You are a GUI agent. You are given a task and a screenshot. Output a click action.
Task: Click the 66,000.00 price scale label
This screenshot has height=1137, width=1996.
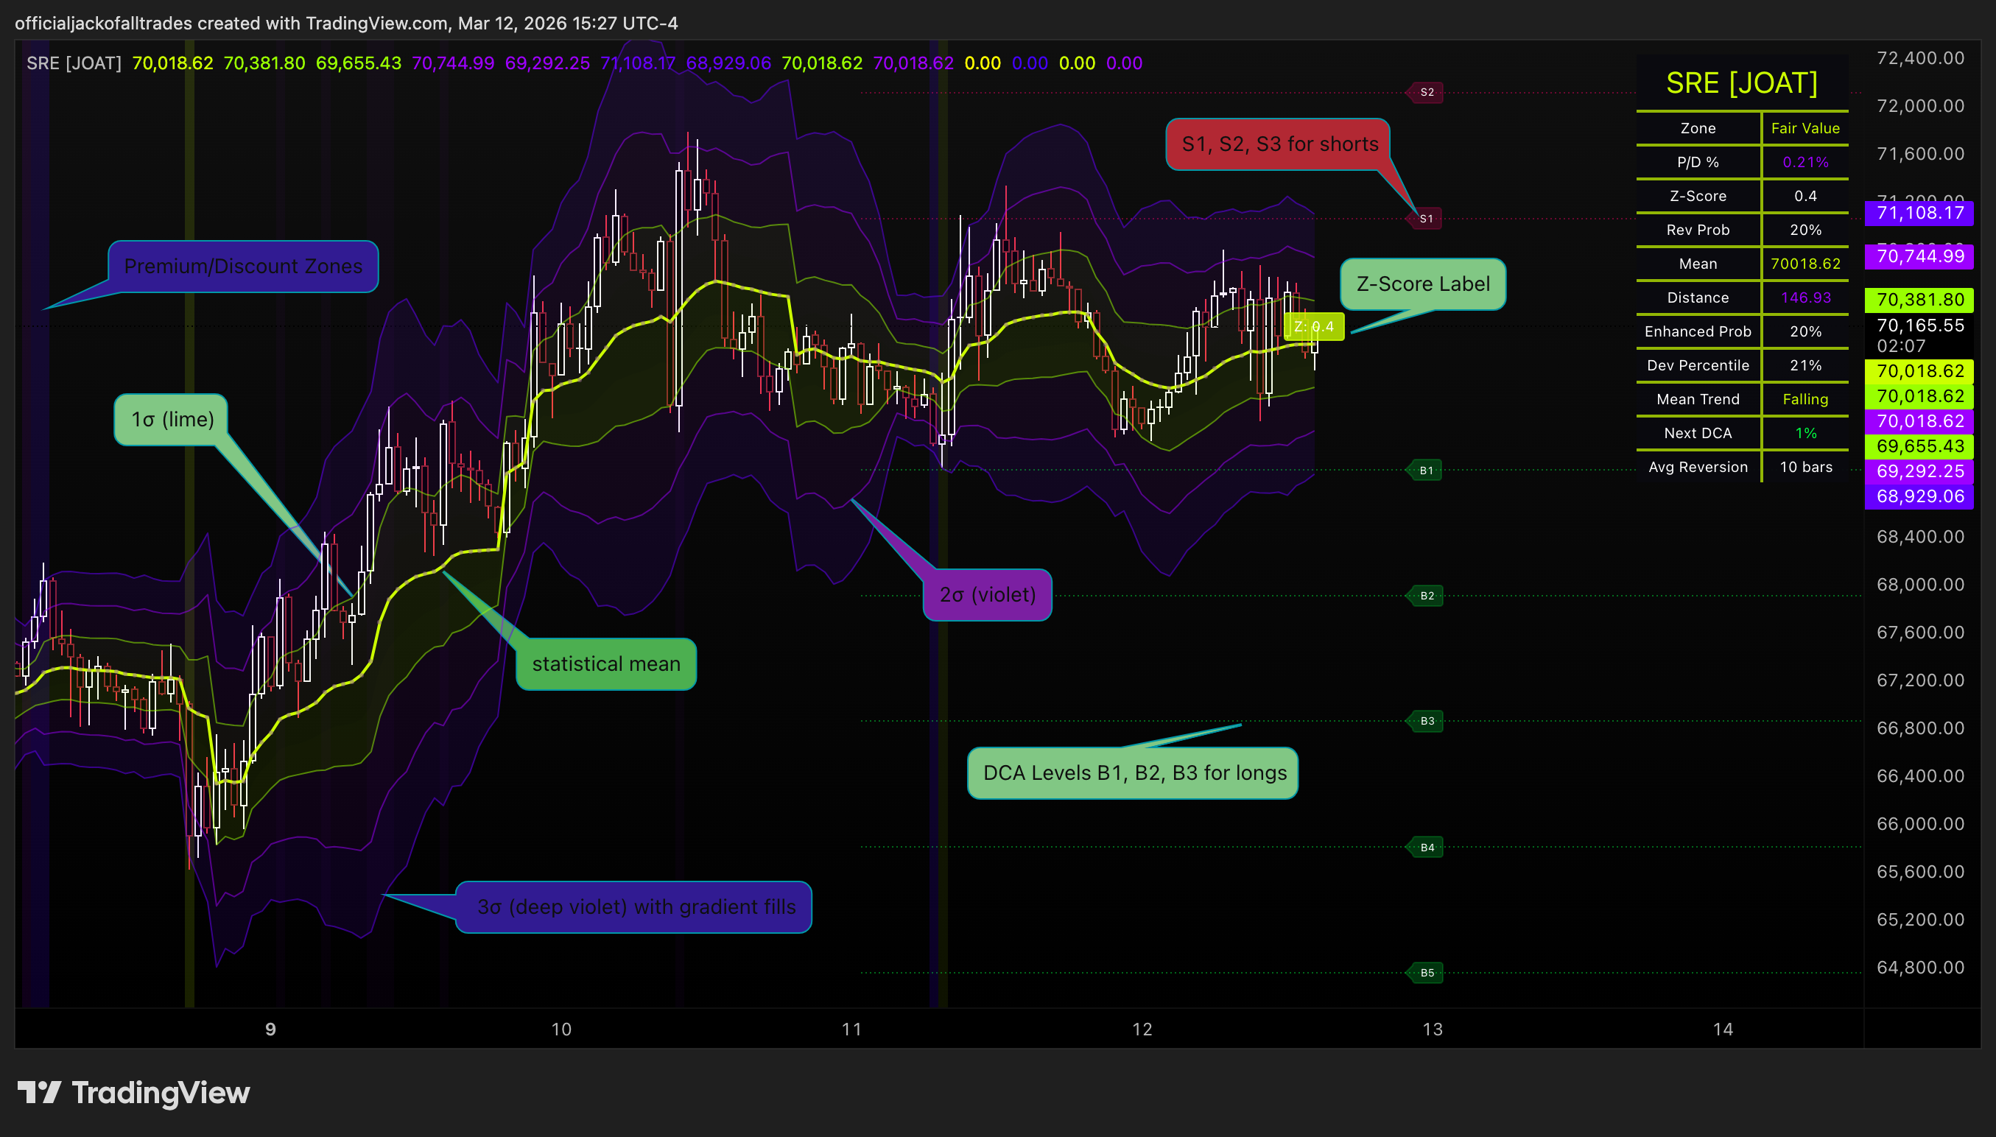click(x=1920, y=824)
